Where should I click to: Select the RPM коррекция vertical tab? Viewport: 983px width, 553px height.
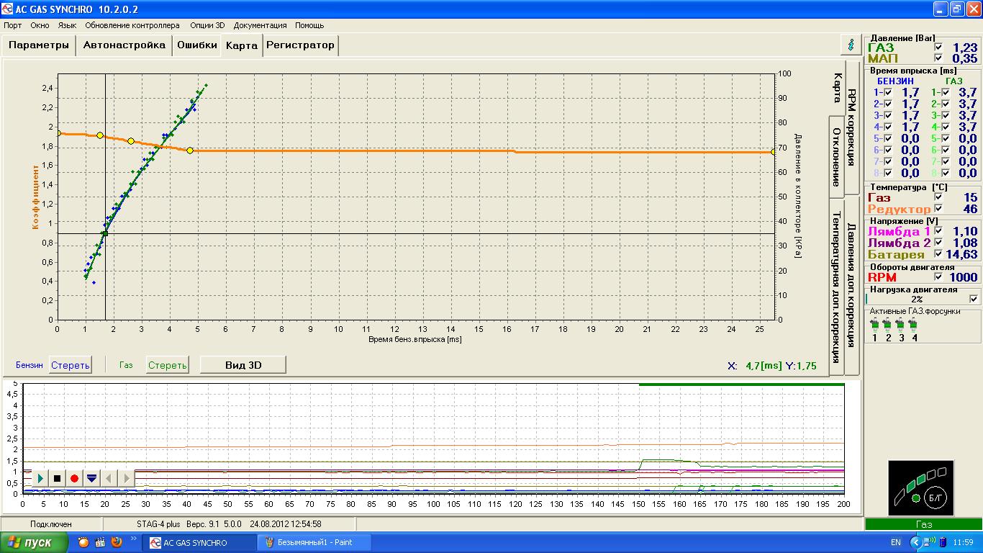(x=851, y=126)
